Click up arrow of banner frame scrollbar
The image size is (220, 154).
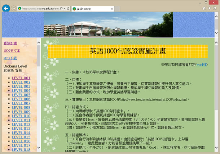click(x=216, y=17)
